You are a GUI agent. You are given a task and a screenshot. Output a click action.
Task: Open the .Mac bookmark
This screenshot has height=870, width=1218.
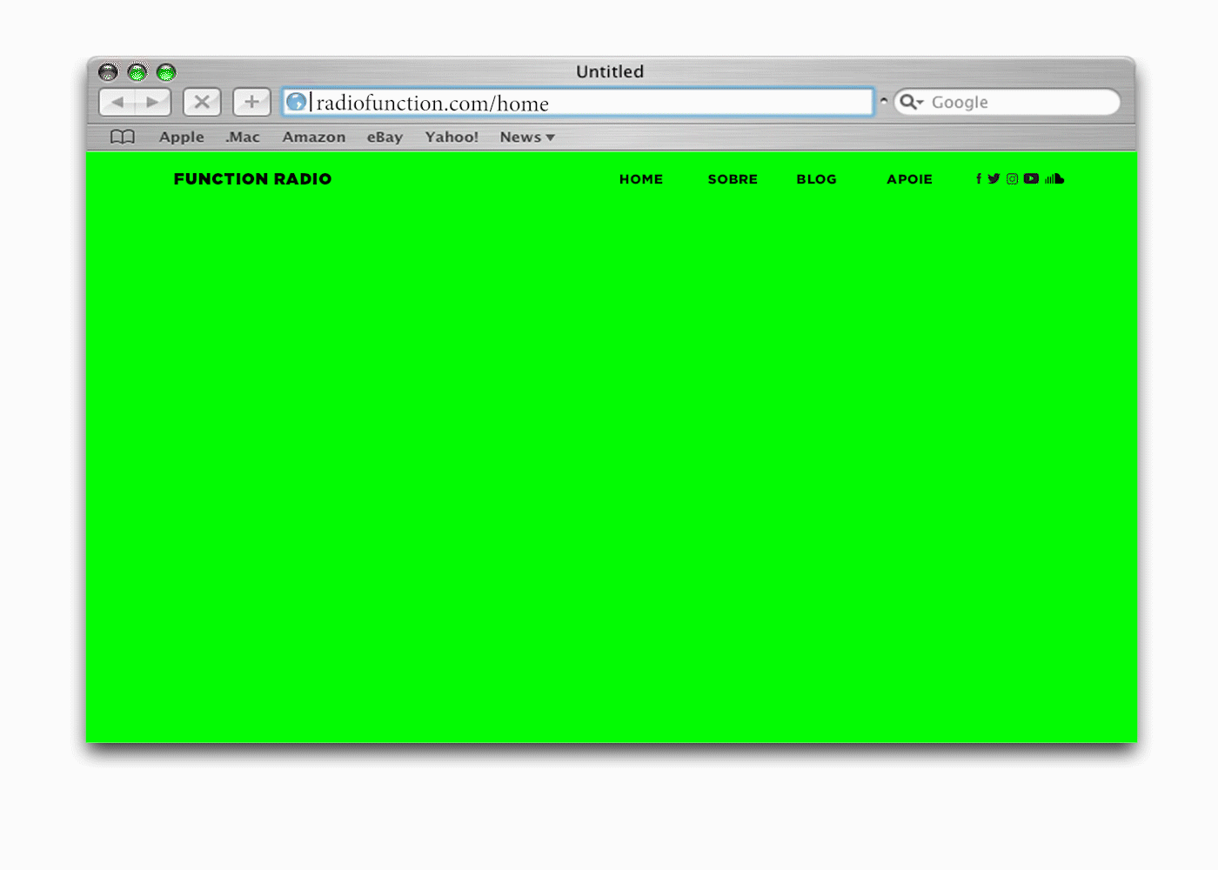tap(243, 137)
